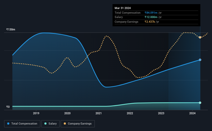Click the Mar 31 2024 tooltip date
Screen dimensions: 212x131
tap(123, 8)
